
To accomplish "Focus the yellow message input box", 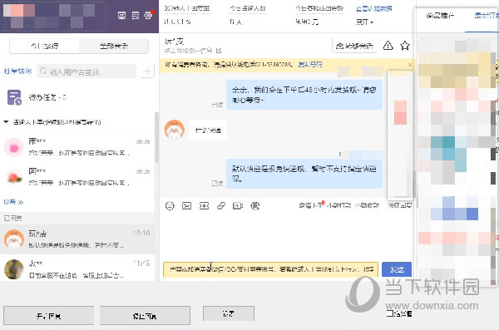I will click(270, 269).
